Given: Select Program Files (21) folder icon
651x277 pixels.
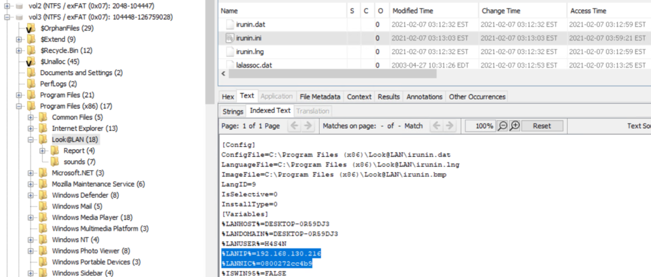Looking at the screenshot, I should point(31,95).
